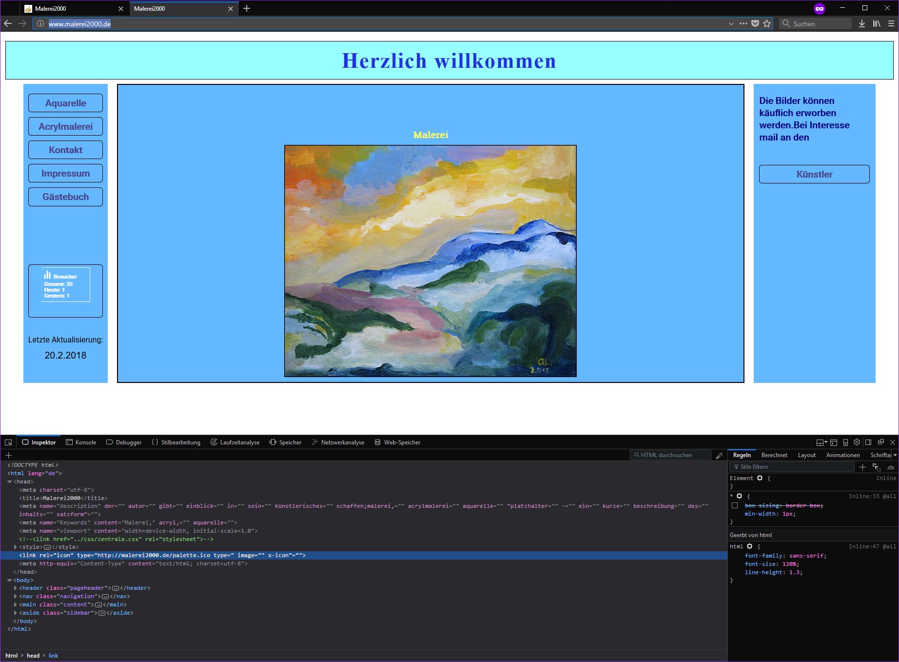Open the devtools frame selector dropdown

822,442
